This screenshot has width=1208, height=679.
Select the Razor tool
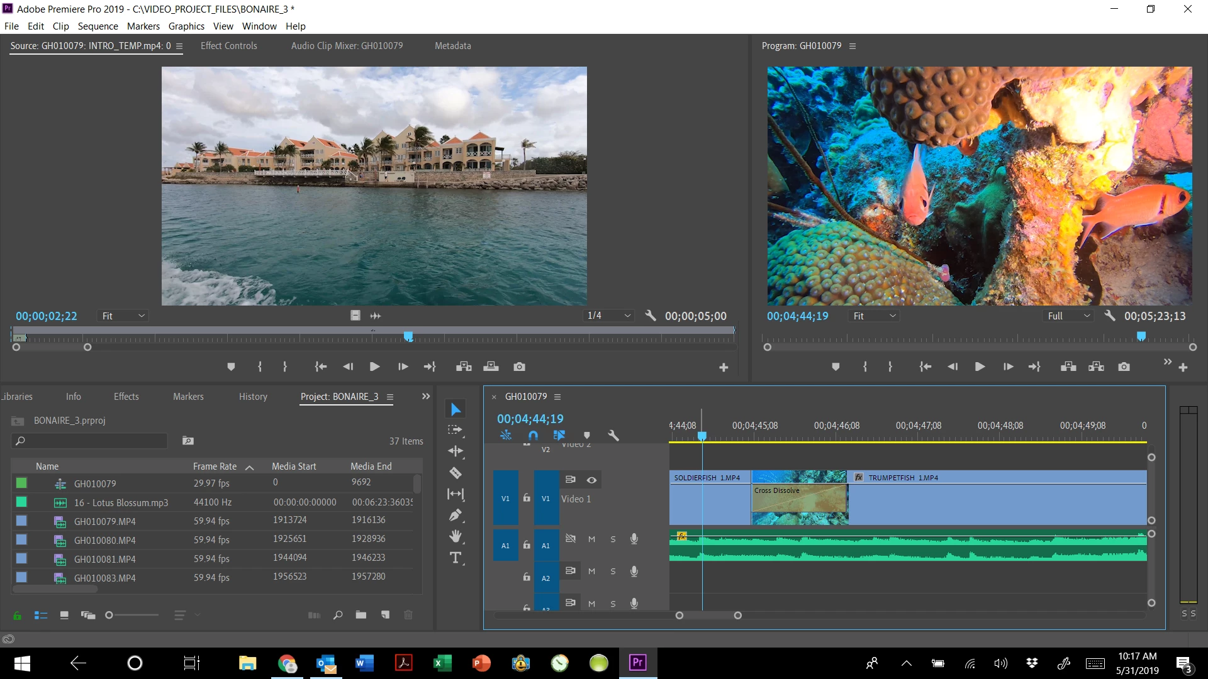[456, 473]
